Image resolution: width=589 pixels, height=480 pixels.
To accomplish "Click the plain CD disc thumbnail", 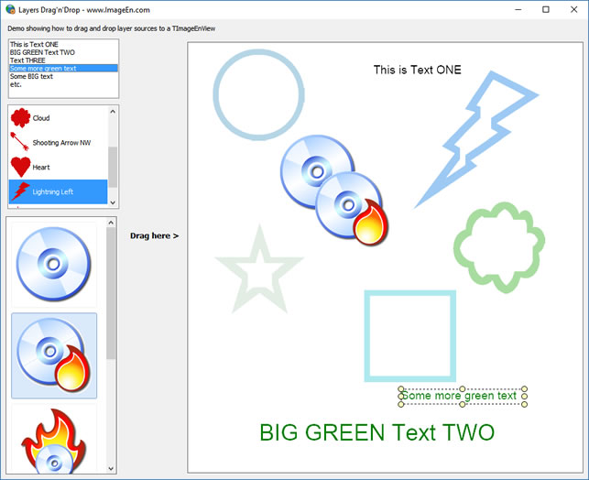I will pyautogui.click(x=54, y=265).
